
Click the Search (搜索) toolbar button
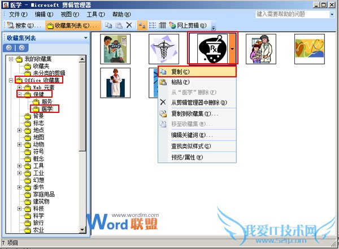tap(24, 25)
